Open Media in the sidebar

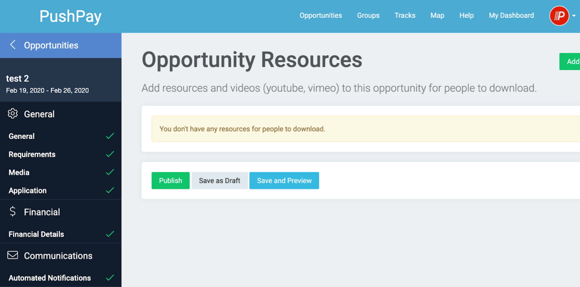19,172
